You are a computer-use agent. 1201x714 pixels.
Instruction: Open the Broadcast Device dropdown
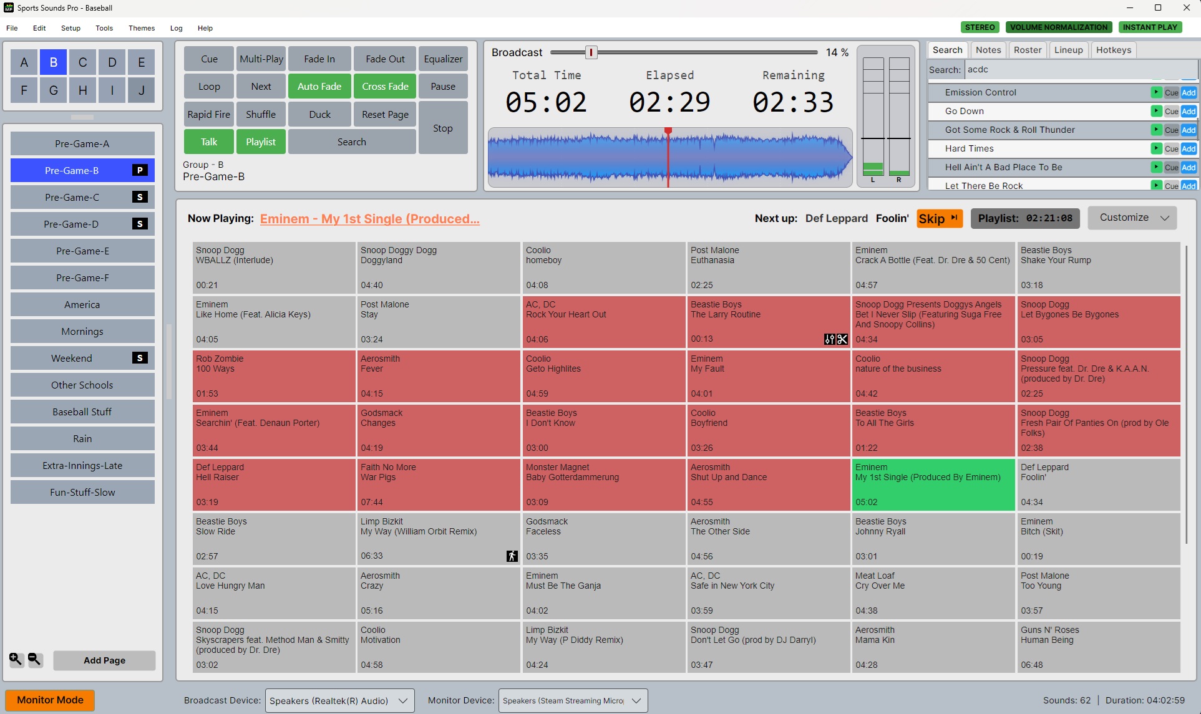tap(340, 701)
